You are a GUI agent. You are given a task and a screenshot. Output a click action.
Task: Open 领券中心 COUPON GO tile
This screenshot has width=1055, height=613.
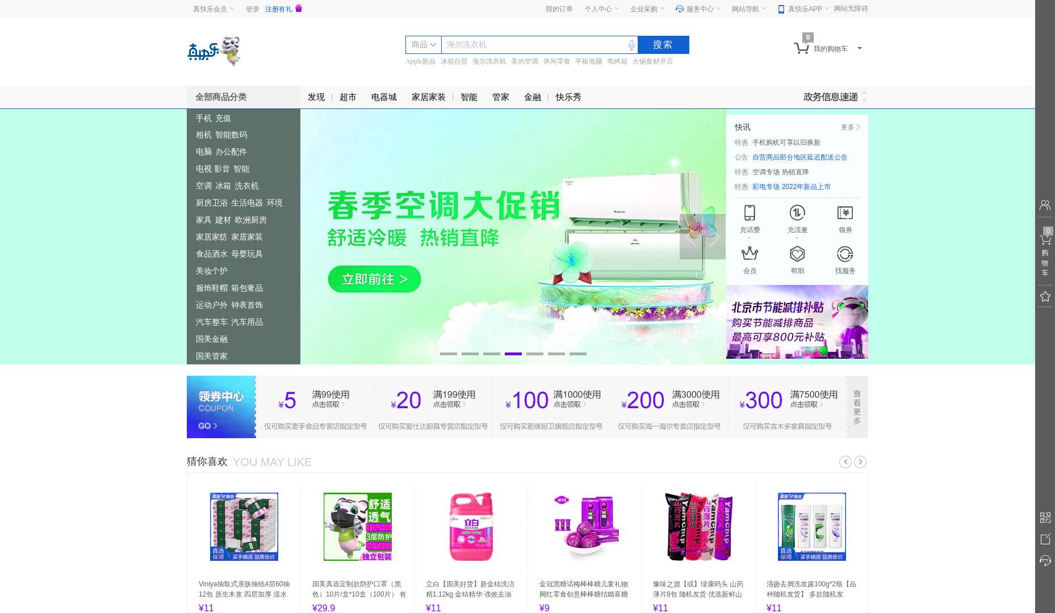(221, 407)
